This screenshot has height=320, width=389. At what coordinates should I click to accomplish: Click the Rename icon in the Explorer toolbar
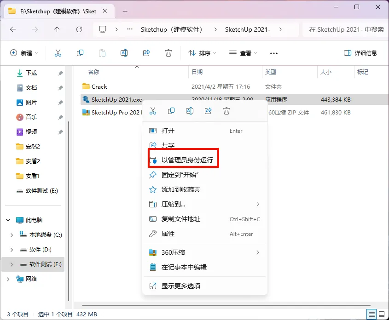click(124, 53)
